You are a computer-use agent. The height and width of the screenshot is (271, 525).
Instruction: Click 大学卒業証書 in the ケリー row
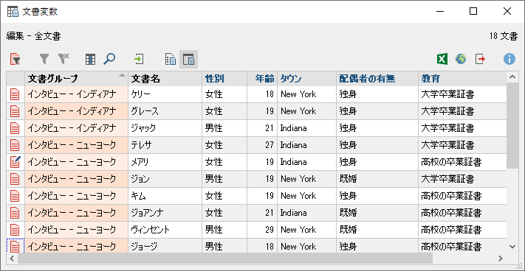coord(462,94)
